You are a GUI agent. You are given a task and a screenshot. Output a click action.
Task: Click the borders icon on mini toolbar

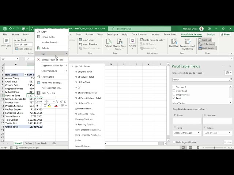click(x=63, y=106)
